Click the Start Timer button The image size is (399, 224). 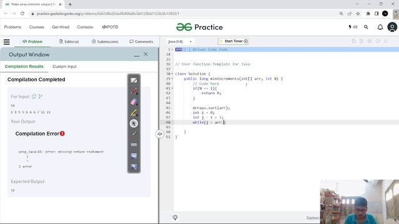click(233, 41)
